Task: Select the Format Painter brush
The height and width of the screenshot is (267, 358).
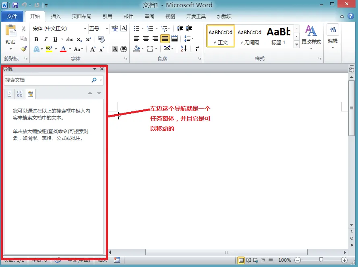Action: (x=23, y=49)
